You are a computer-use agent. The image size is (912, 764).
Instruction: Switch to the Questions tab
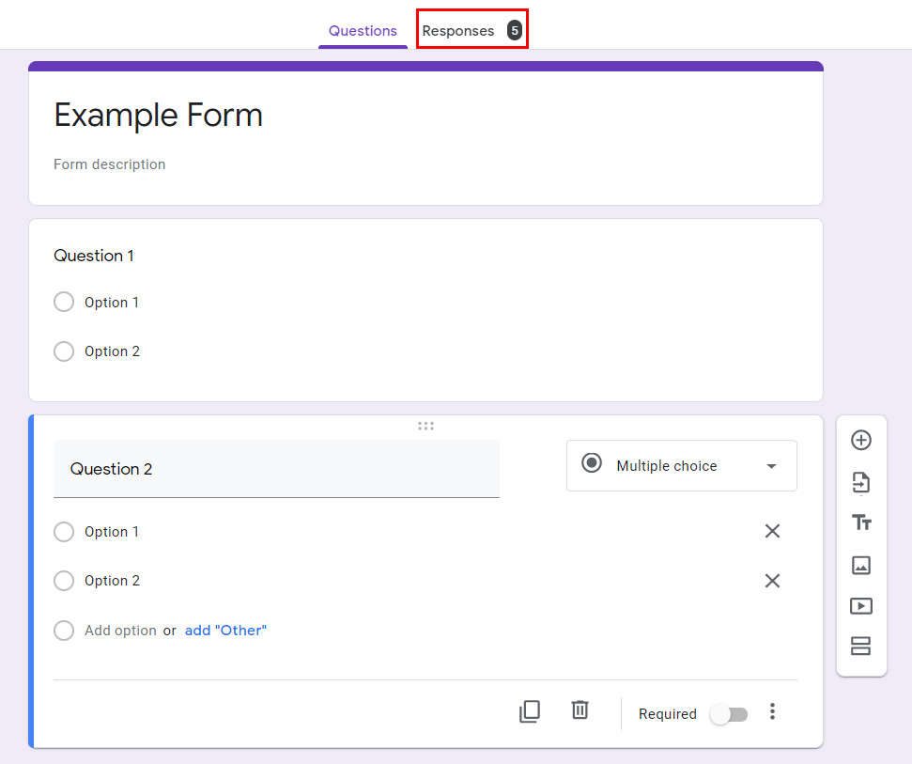tap(363, 31)
